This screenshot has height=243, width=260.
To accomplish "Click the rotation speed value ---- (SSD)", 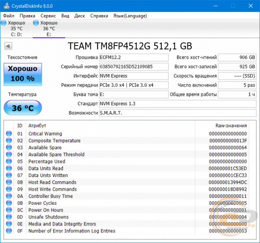I will 237,76.
